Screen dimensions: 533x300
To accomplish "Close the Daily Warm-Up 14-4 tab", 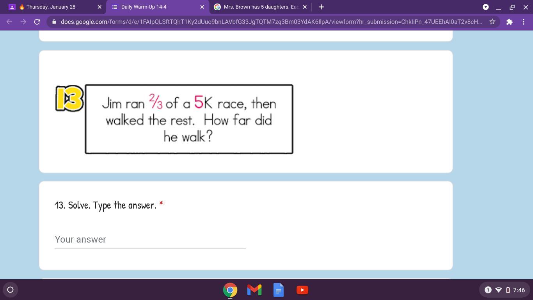I will point(202,7).
